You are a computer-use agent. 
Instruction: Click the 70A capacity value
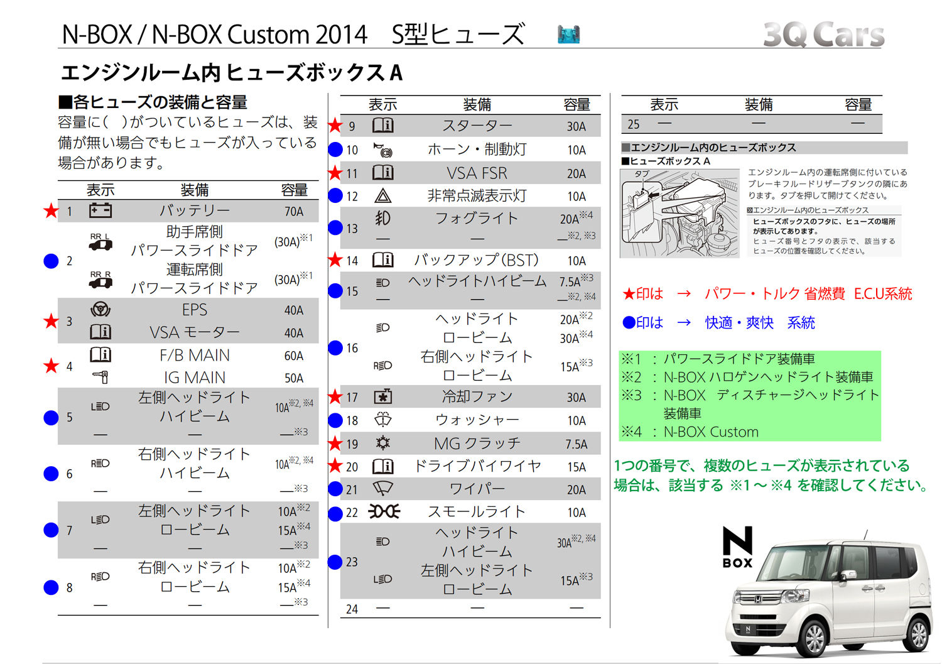coord(294,212)
